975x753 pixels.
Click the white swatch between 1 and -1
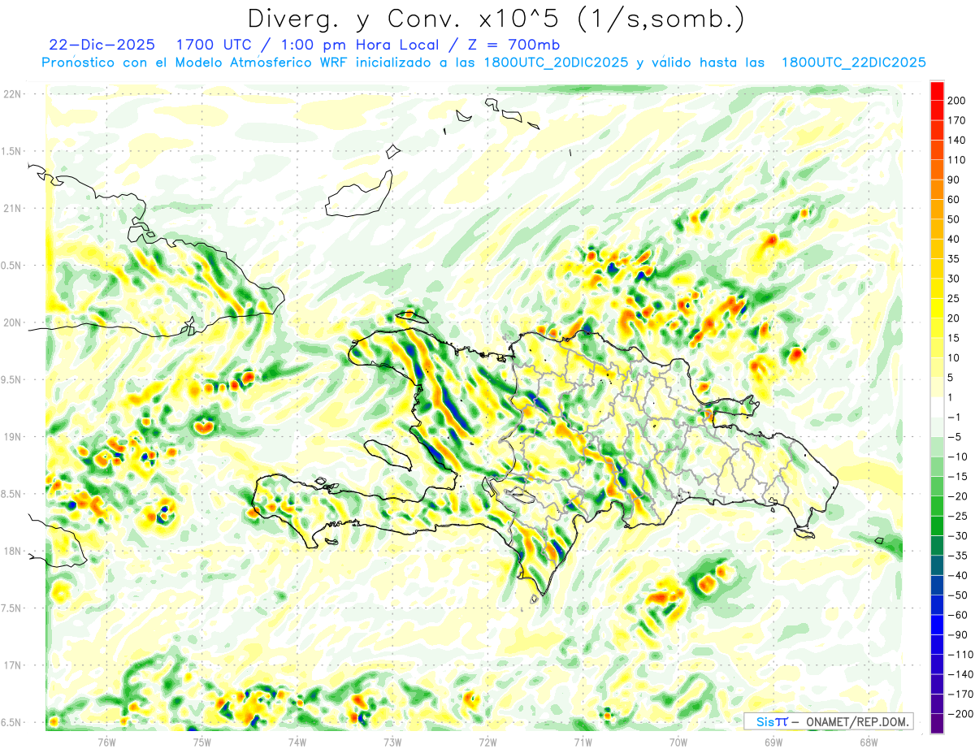937,407
